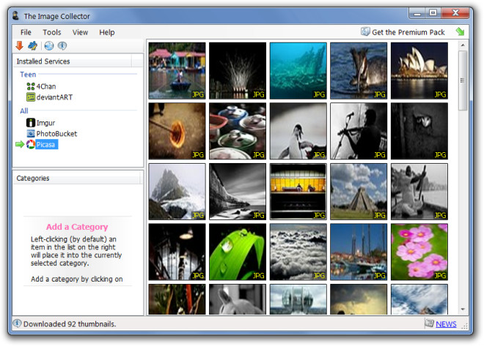Select the fireworks at night thumbnail
The height and width of the screenshot is (346, 484).
pyautogui.click(x=238, y=70)
